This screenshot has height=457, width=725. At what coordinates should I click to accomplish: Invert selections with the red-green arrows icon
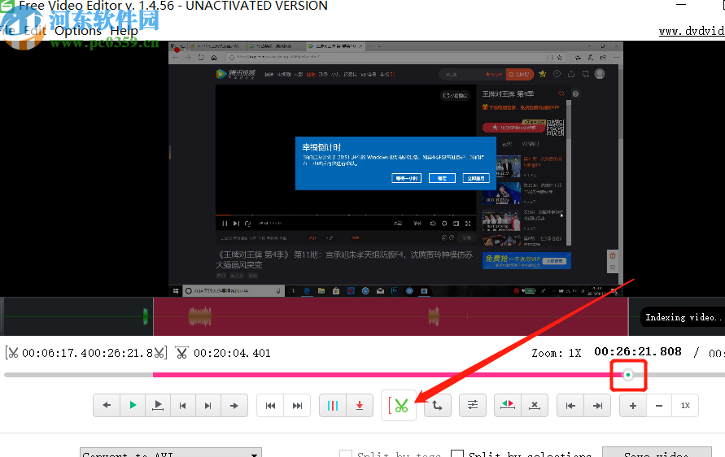click(x=508, y=405)
